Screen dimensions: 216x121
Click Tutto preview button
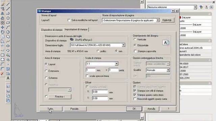point(51,109)
